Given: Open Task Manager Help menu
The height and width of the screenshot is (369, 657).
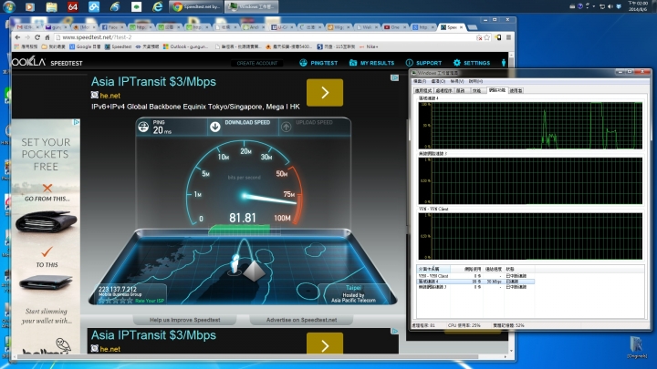Looking at the screenshot, I should (475, 81).
